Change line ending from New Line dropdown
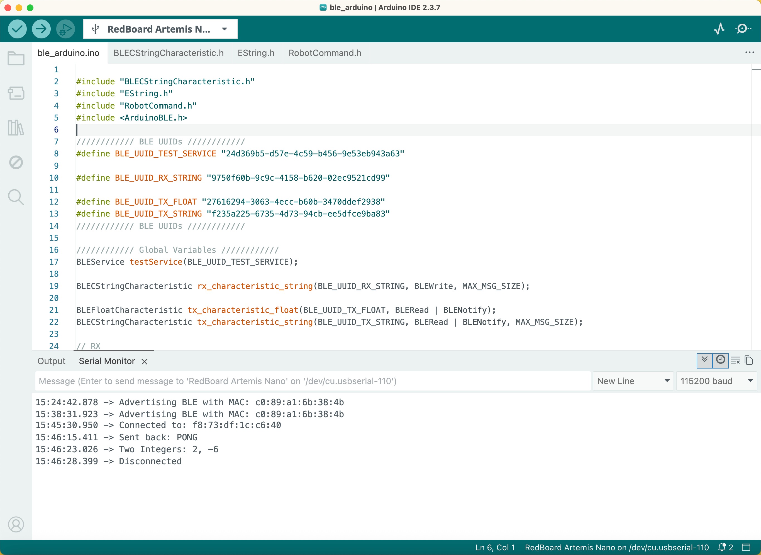The height and width of the screenshot is (555, 761). coord(633,381)
